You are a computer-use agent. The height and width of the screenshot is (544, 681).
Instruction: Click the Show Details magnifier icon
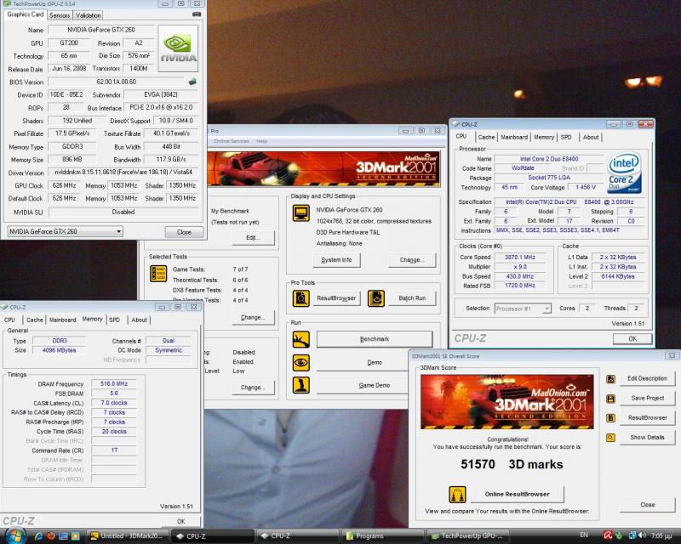tap(610, 438)
